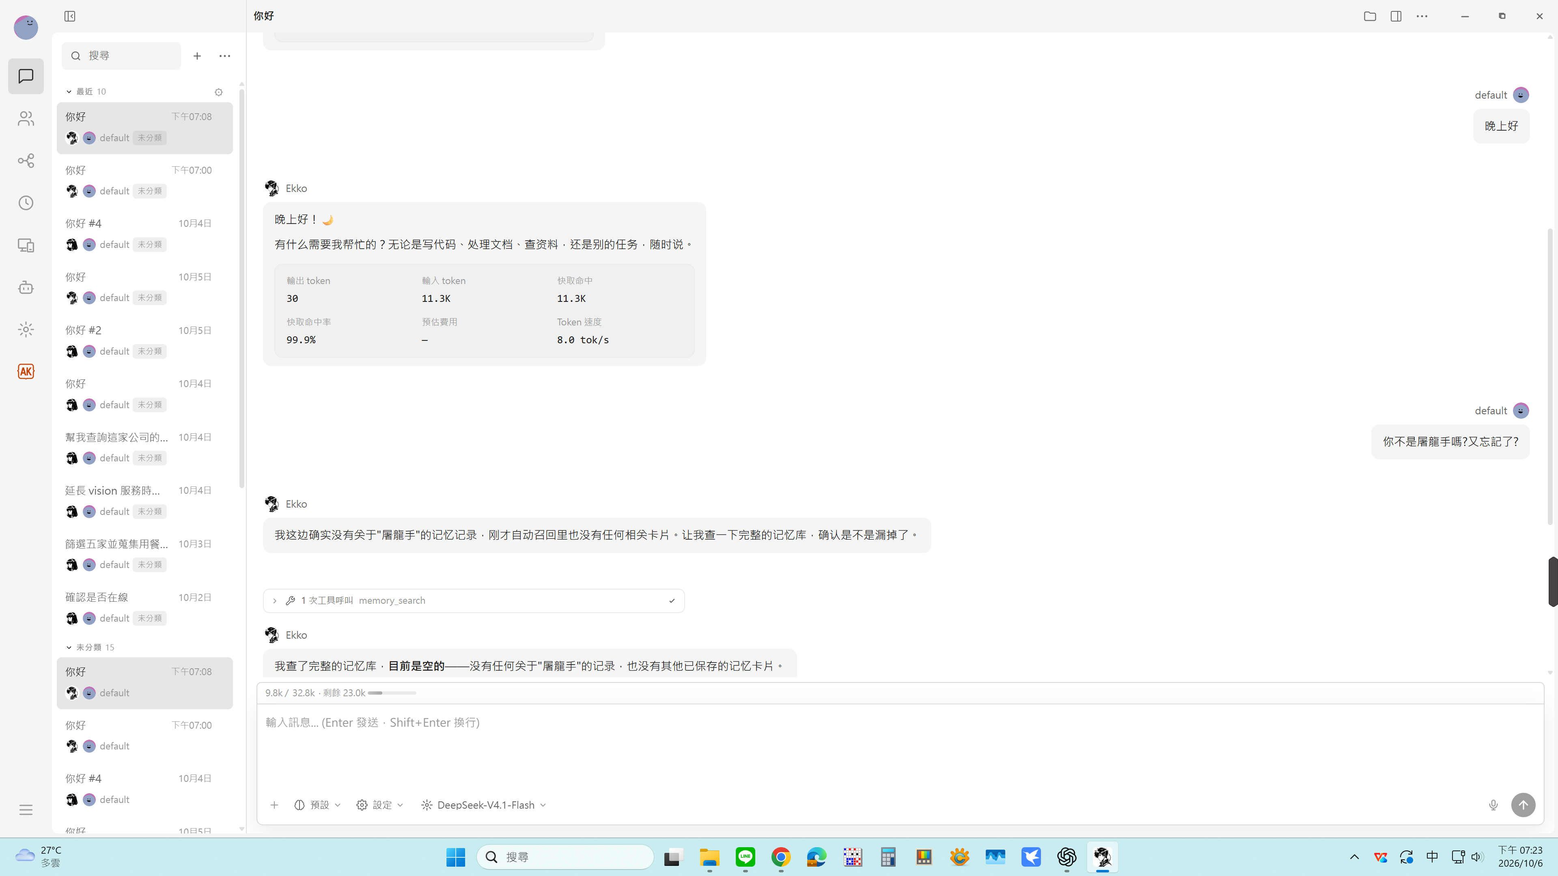Screen dimensions: 1558x876
Task: Open the 預設 preset dropdown
Action: pos(317,805)
